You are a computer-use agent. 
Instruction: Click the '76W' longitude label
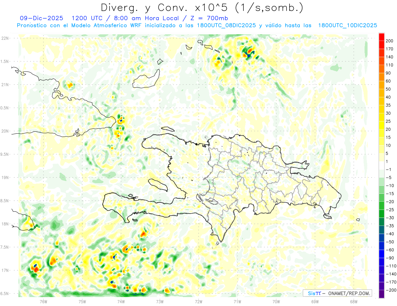tap(43, 301)
